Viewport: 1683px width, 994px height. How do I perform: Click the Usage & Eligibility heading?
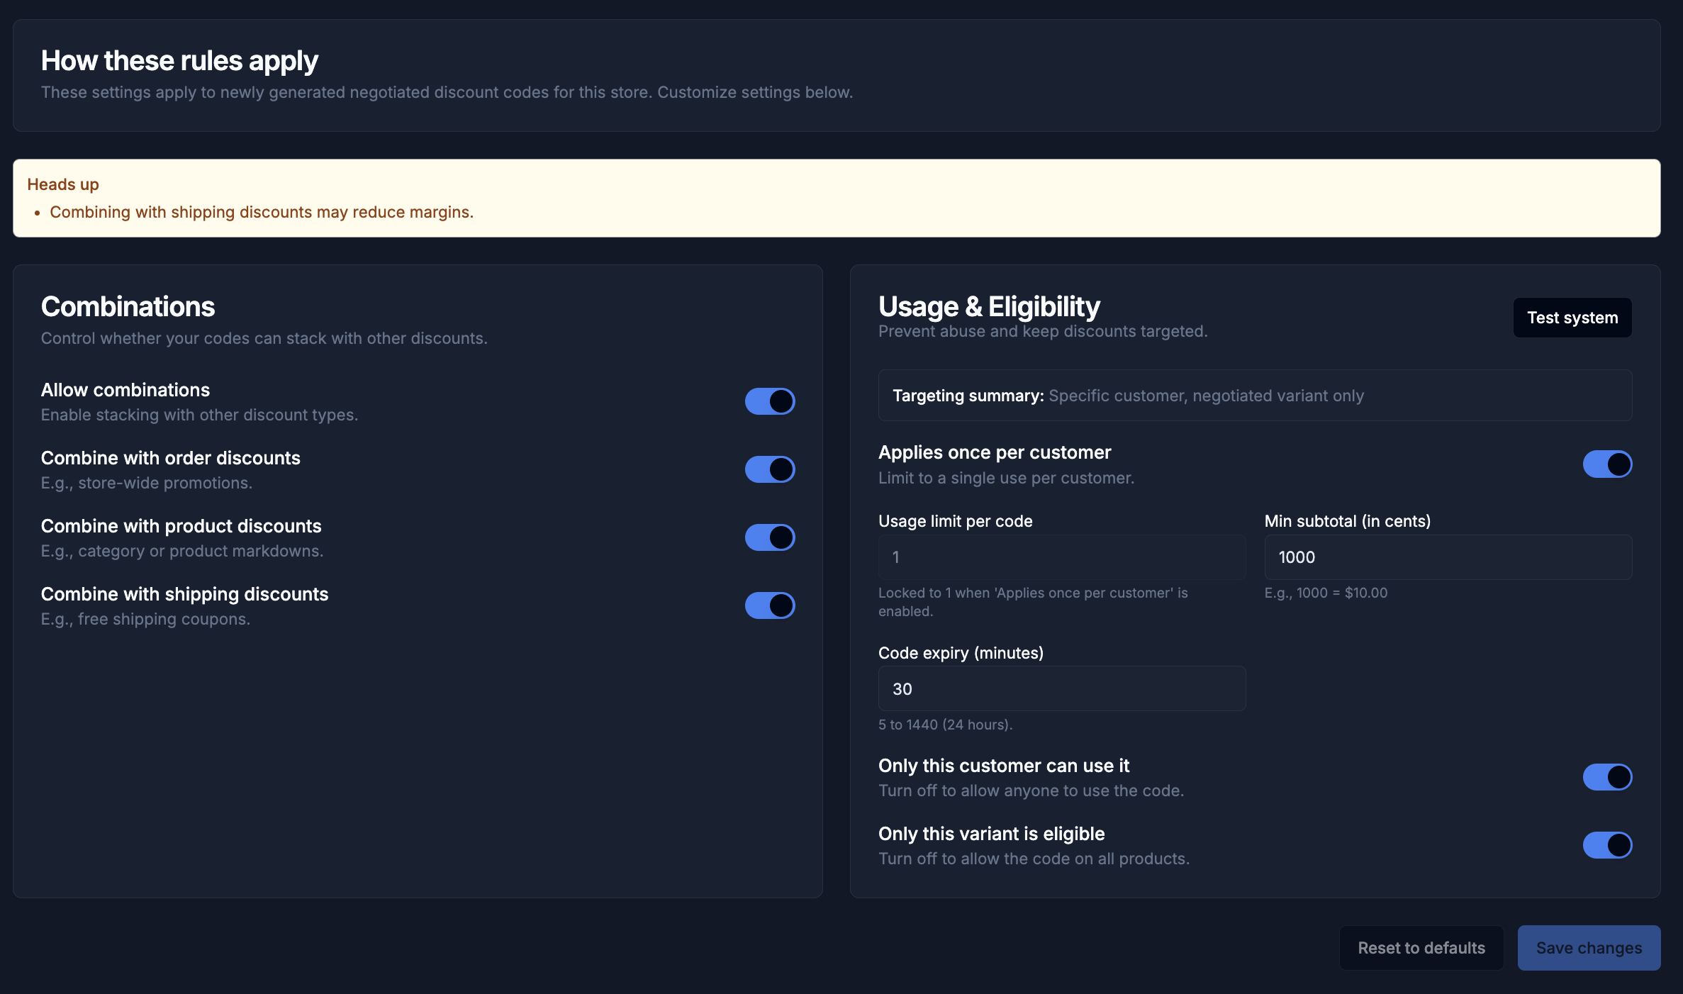[988, 306]
